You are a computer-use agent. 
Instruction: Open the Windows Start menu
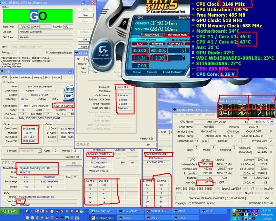[11, 211]
